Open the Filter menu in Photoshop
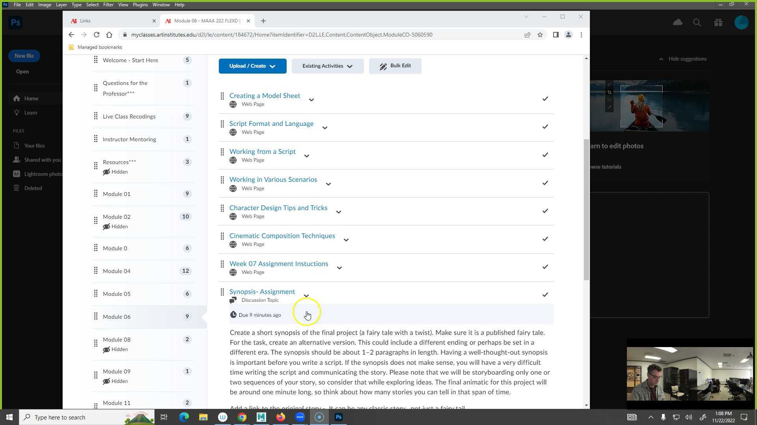 (x=108, y=5)
